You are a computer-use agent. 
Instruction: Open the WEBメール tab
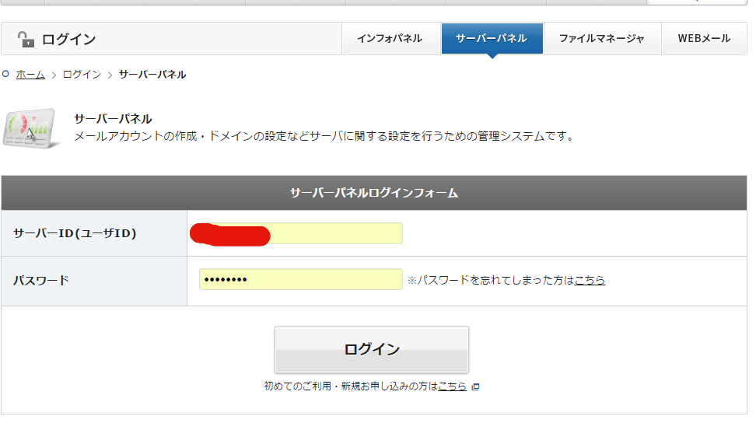coord(703,38)
